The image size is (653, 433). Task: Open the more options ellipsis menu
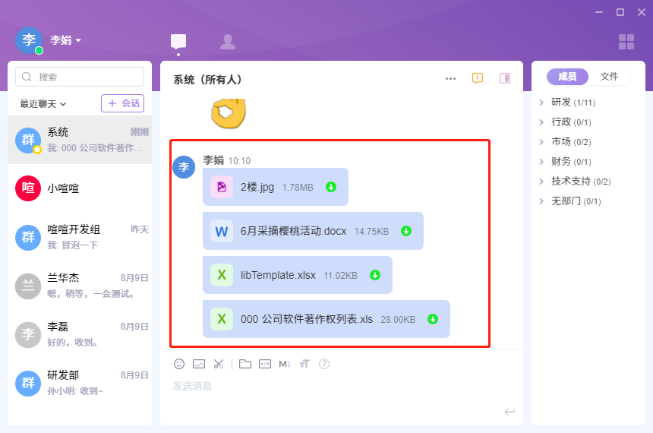pos(450,78)
